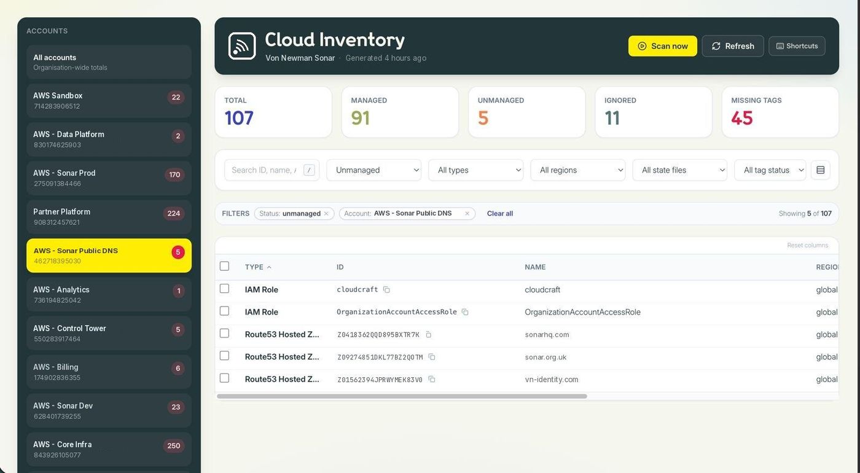
Task: Remove the Account Sonar Public DNS filter
Action: [x=467, y=214]
